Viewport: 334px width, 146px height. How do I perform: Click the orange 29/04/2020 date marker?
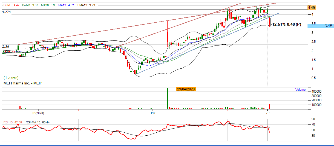[186, 89]
